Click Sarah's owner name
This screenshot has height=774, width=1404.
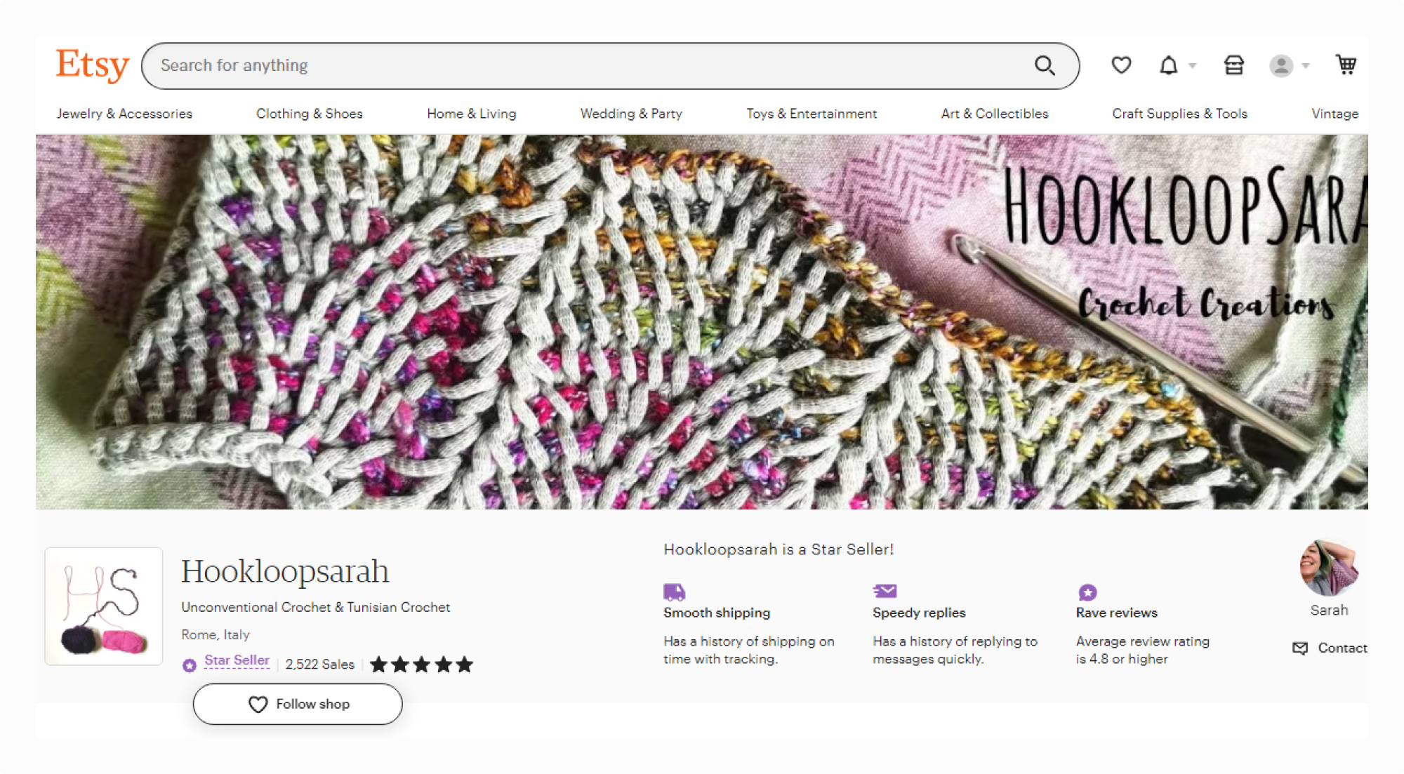[x=1329, y=610]
